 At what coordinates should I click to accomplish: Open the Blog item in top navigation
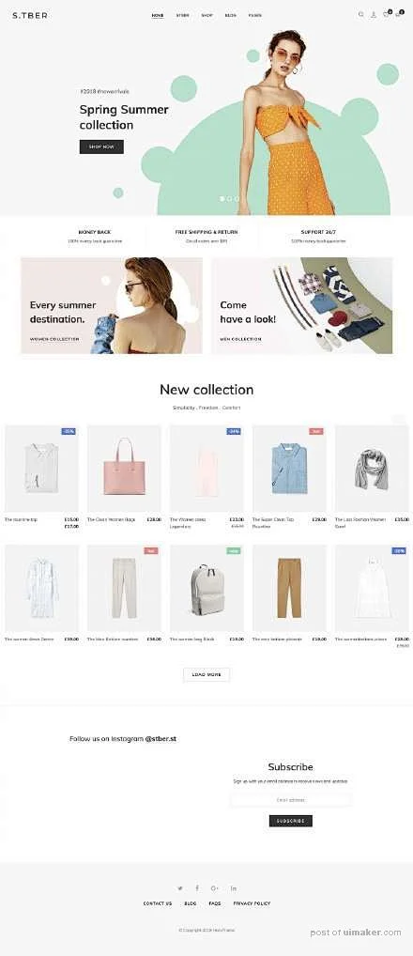point(231,15)
